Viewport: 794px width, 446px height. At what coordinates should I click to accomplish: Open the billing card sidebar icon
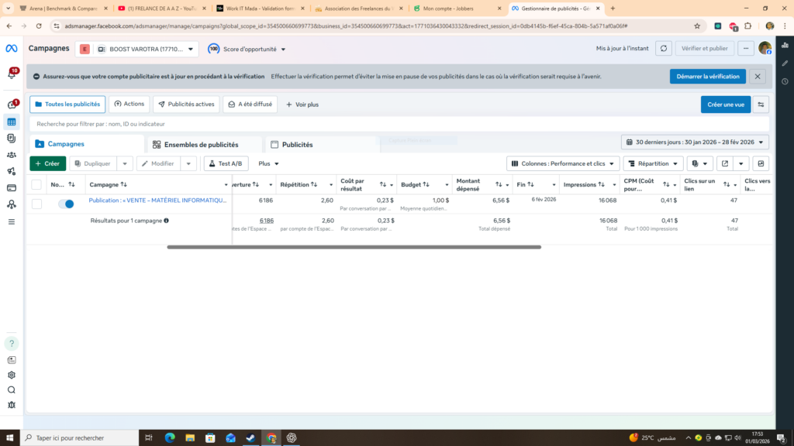pyautogui.click(x=12, y=187)
